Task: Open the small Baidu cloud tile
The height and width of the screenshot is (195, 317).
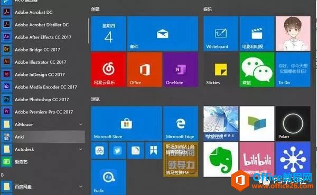Action: coord(99,150)
